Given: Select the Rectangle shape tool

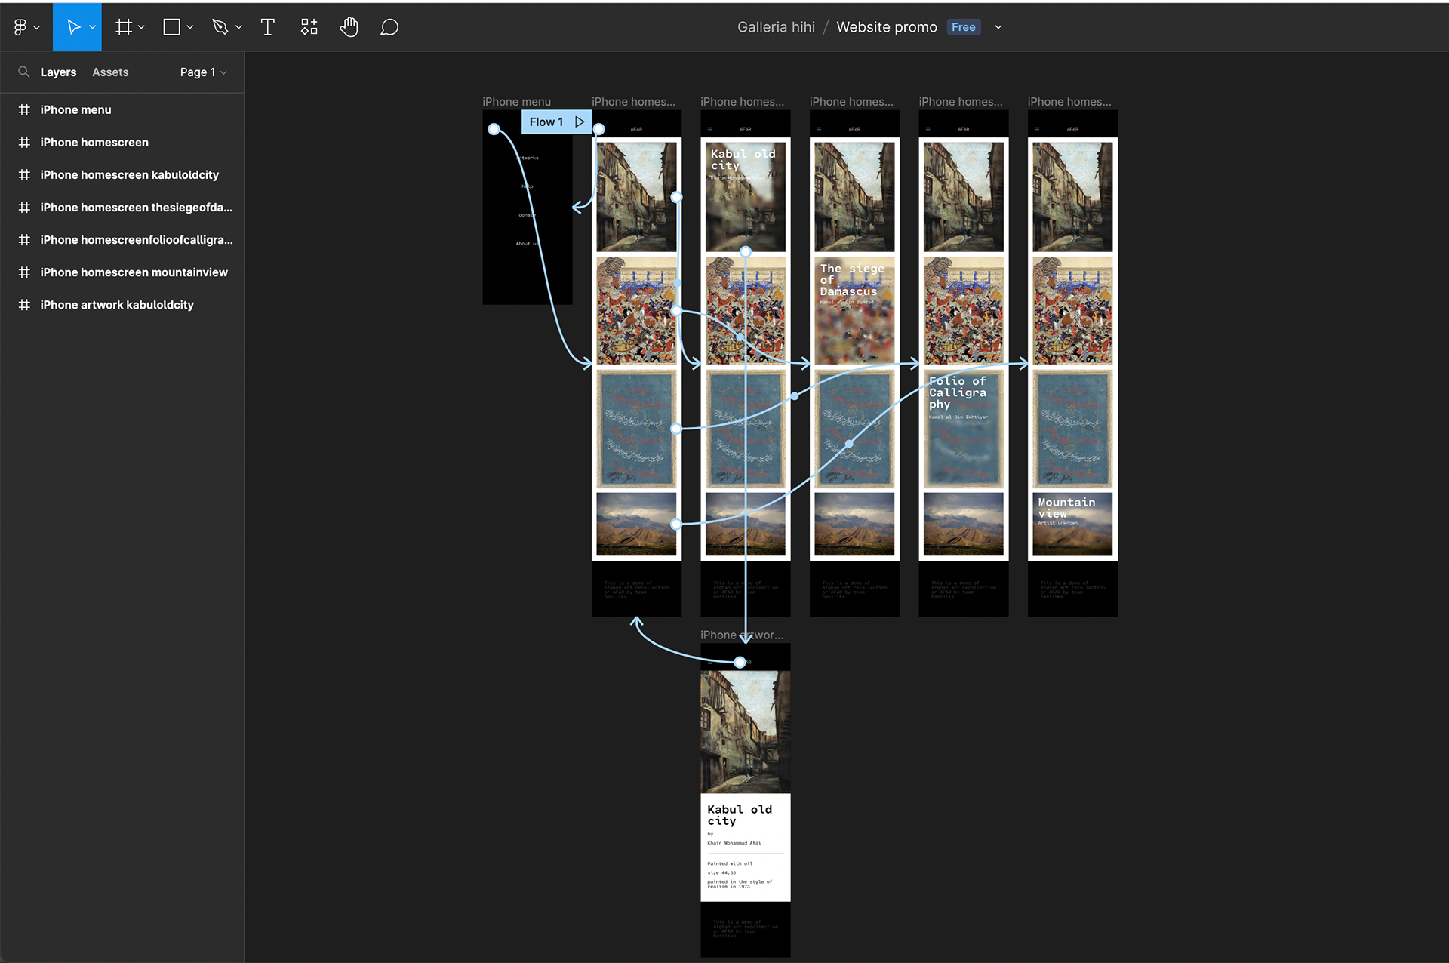Looking at the screenshot, I should click(172, 27).
